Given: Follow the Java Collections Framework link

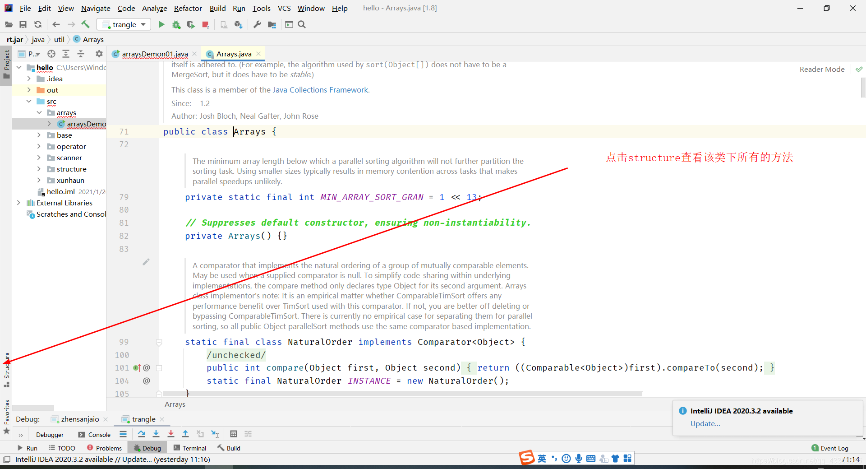Looking at the screenshot, I should click(320, 90).
